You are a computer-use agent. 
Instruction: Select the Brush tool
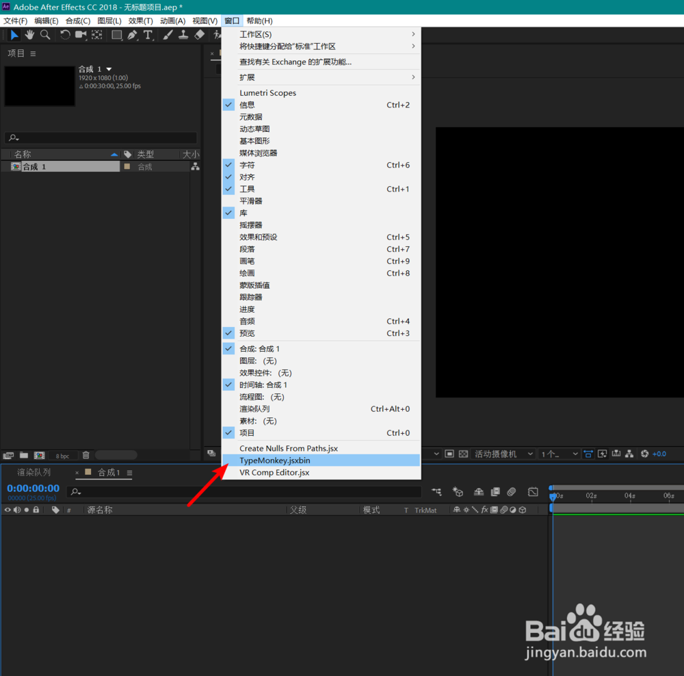[168, 35]
